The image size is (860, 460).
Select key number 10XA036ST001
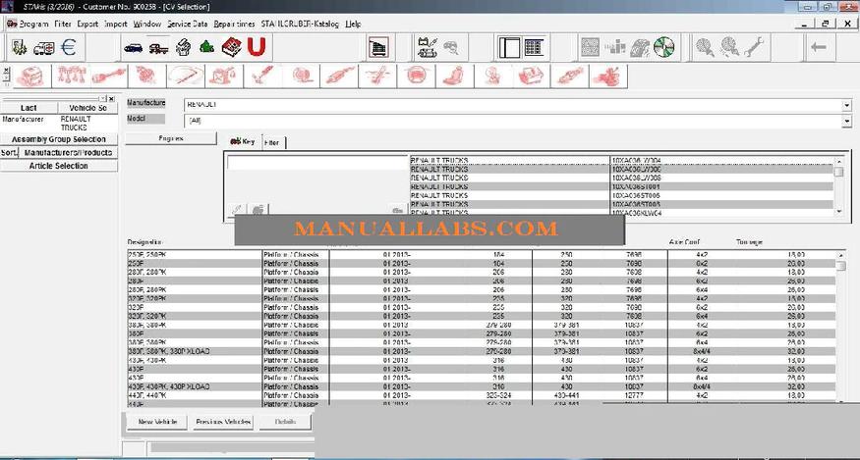636,186
